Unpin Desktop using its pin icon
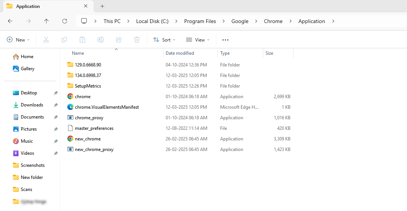The image size is (407, 211). (x=56, y=93)
